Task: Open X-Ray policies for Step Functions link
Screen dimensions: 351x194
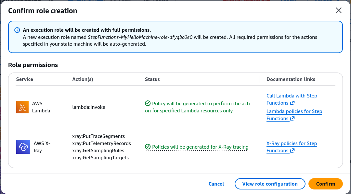Action: [292, 147]
